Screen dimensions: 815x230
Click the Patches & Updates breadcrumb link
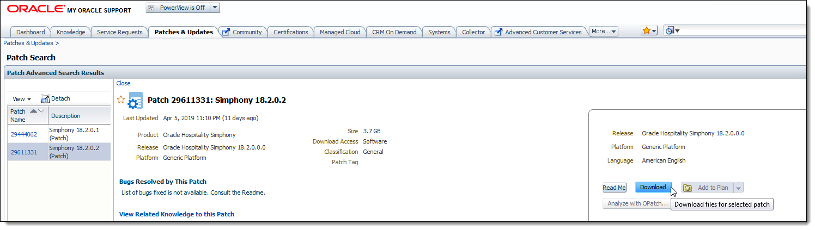tap(28, 43)
